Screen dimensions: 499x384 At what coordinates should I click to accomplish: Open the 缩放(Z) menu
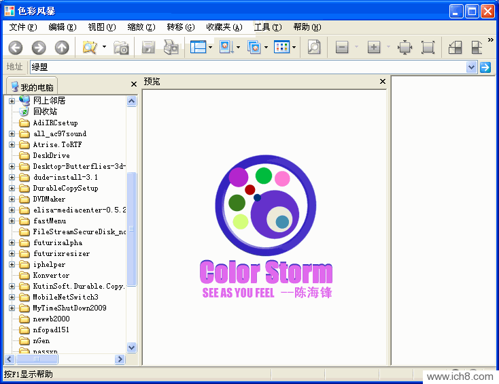(x=141, y=27)
